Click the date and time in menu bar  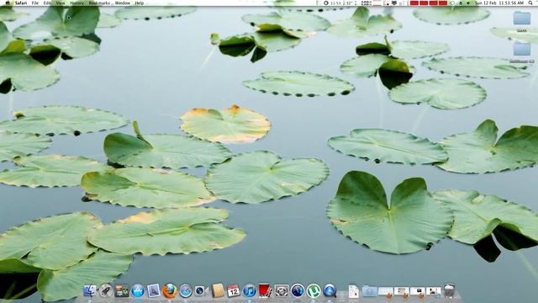click(x=499, y=3)
